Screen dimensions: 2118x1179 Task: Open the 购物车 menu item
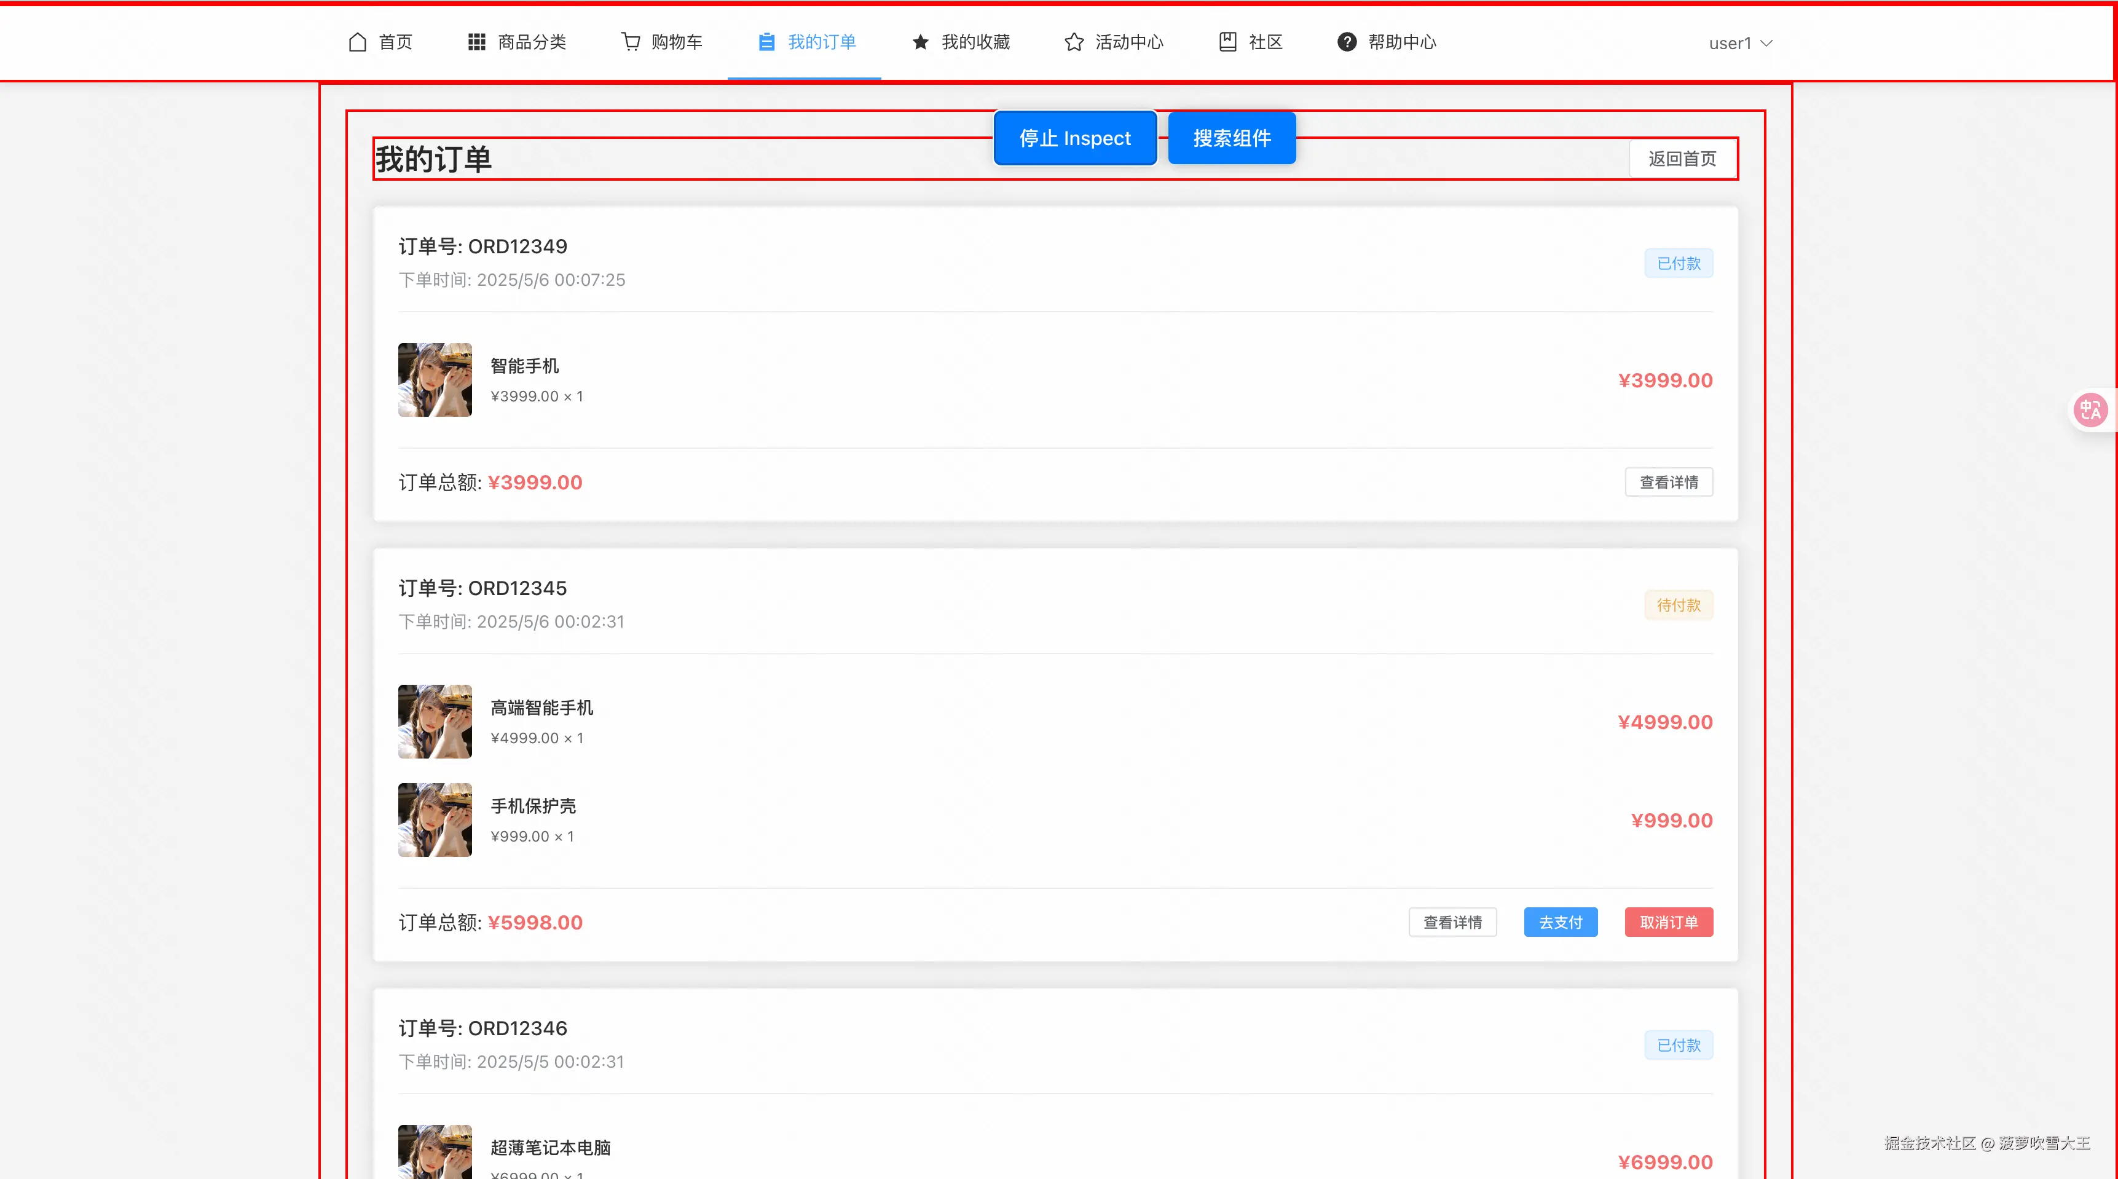pos(676,42)
